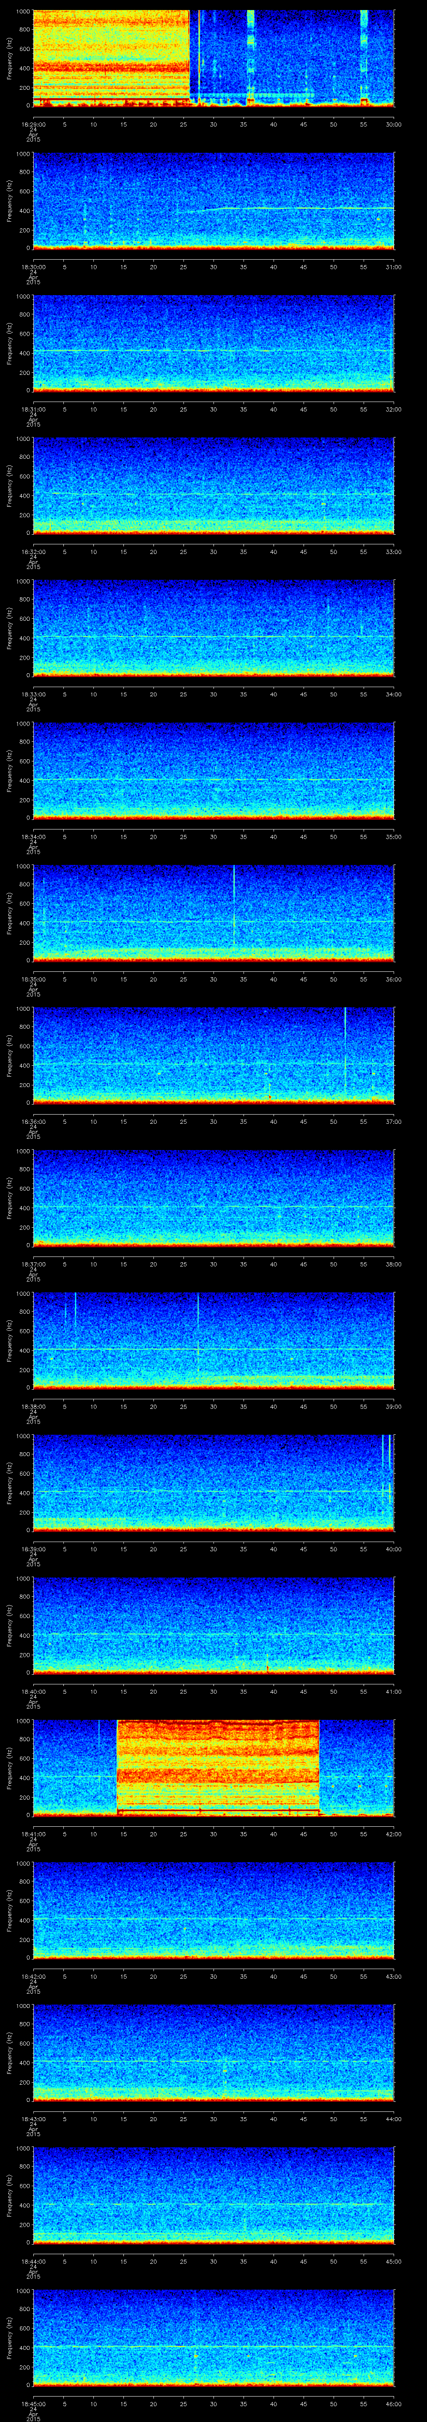Screen dimensions: 427x2422
Task: Click the 18:36:00 start time label
Action: (33, 1122)
